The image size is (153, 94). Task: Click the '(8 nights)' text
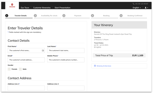coord(98,47)
